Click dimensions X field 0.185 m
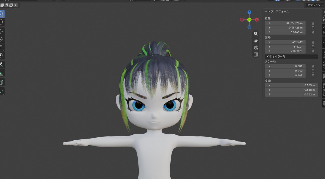 click(291, 85)
